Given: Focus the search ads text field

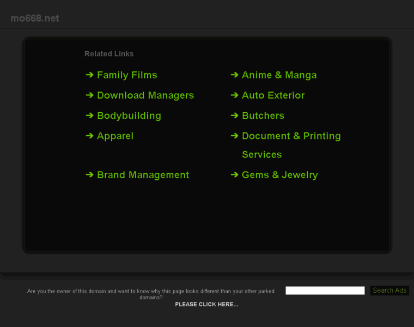Looking at the screenshot, I should (x=325, y=290).
